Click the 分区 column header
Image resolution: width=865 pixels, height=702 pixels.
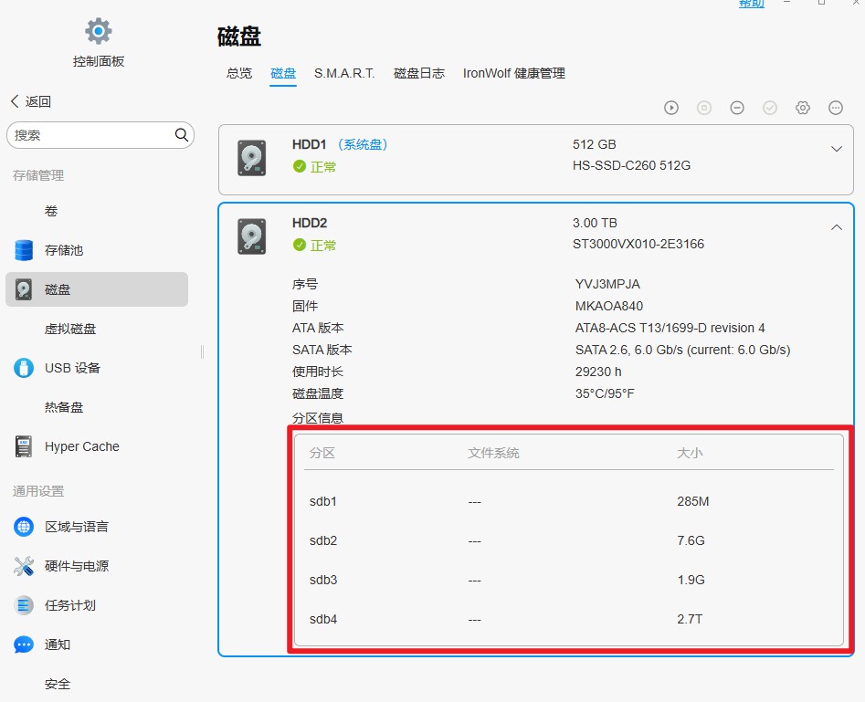pyautogui.click(x=322, y=453)
